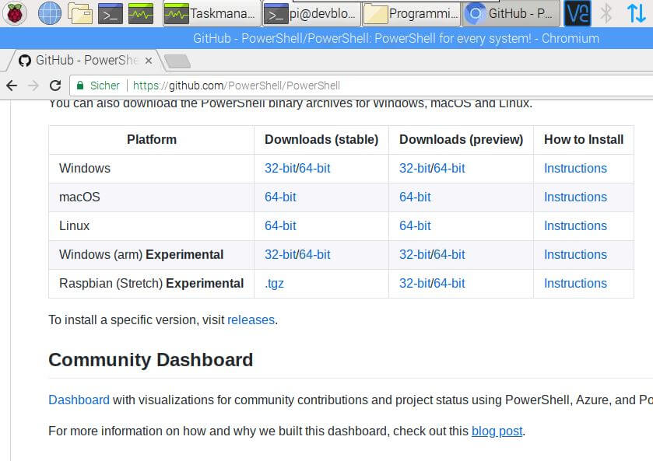Switch to the Programming folder window

[x=412, y=13]
